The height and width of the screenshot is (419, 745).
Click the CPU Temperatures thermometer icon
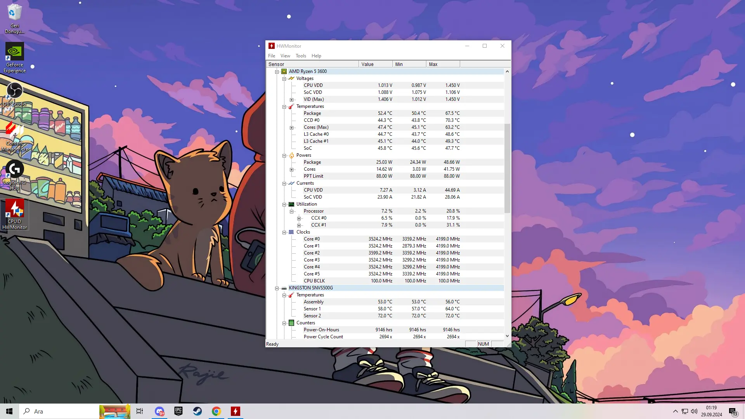coord(291,106)
